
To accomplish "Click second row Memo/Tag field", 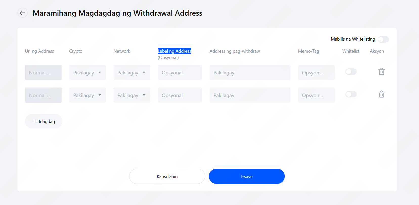I will [316, 95].
